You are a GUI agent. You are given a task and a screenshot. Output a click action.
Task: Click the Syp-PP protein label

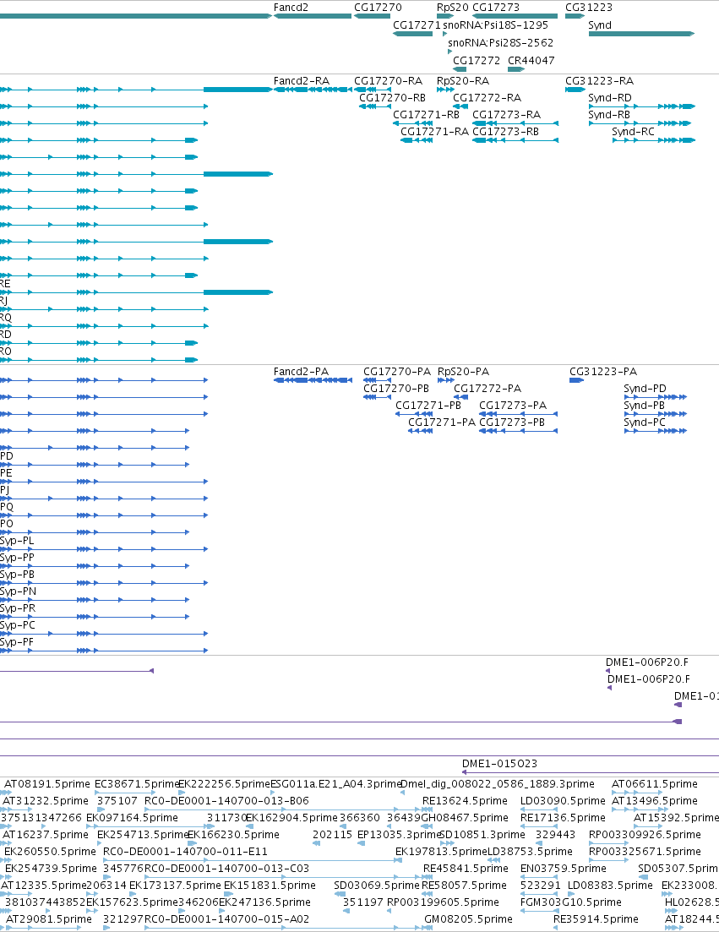pyautogui.click(x=17, y=558)
